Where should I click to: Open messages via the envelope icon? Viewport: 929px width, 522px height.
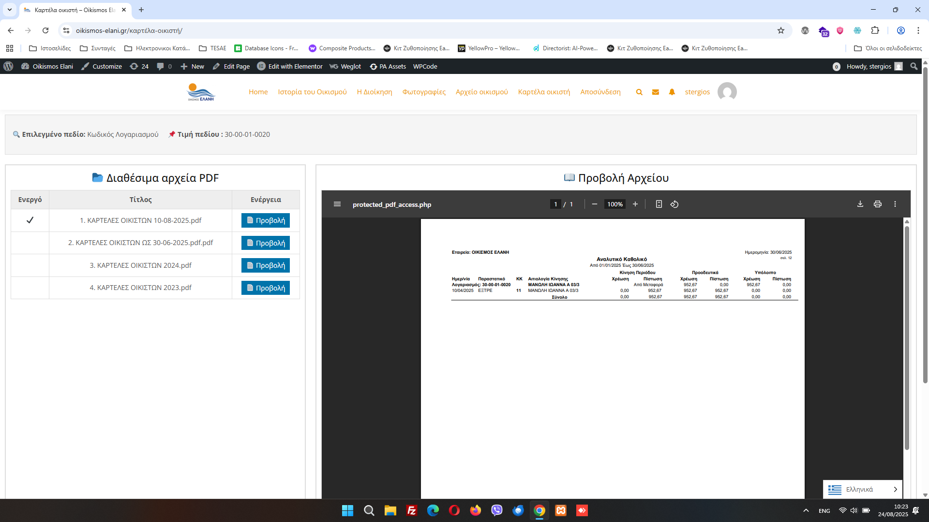click(x=655, y=92)
